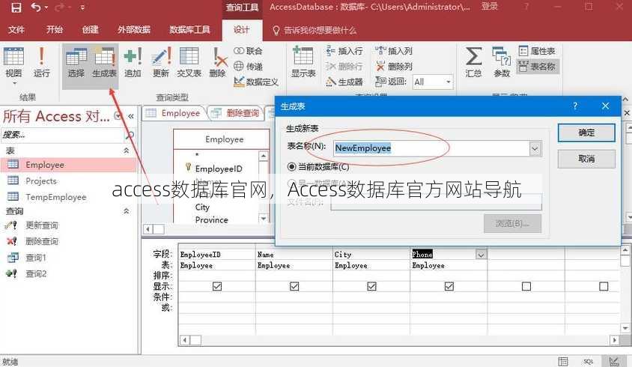632x367 pixels.
Task: Select the 当前数据库 radio button
Action: [x=291, y=166]
